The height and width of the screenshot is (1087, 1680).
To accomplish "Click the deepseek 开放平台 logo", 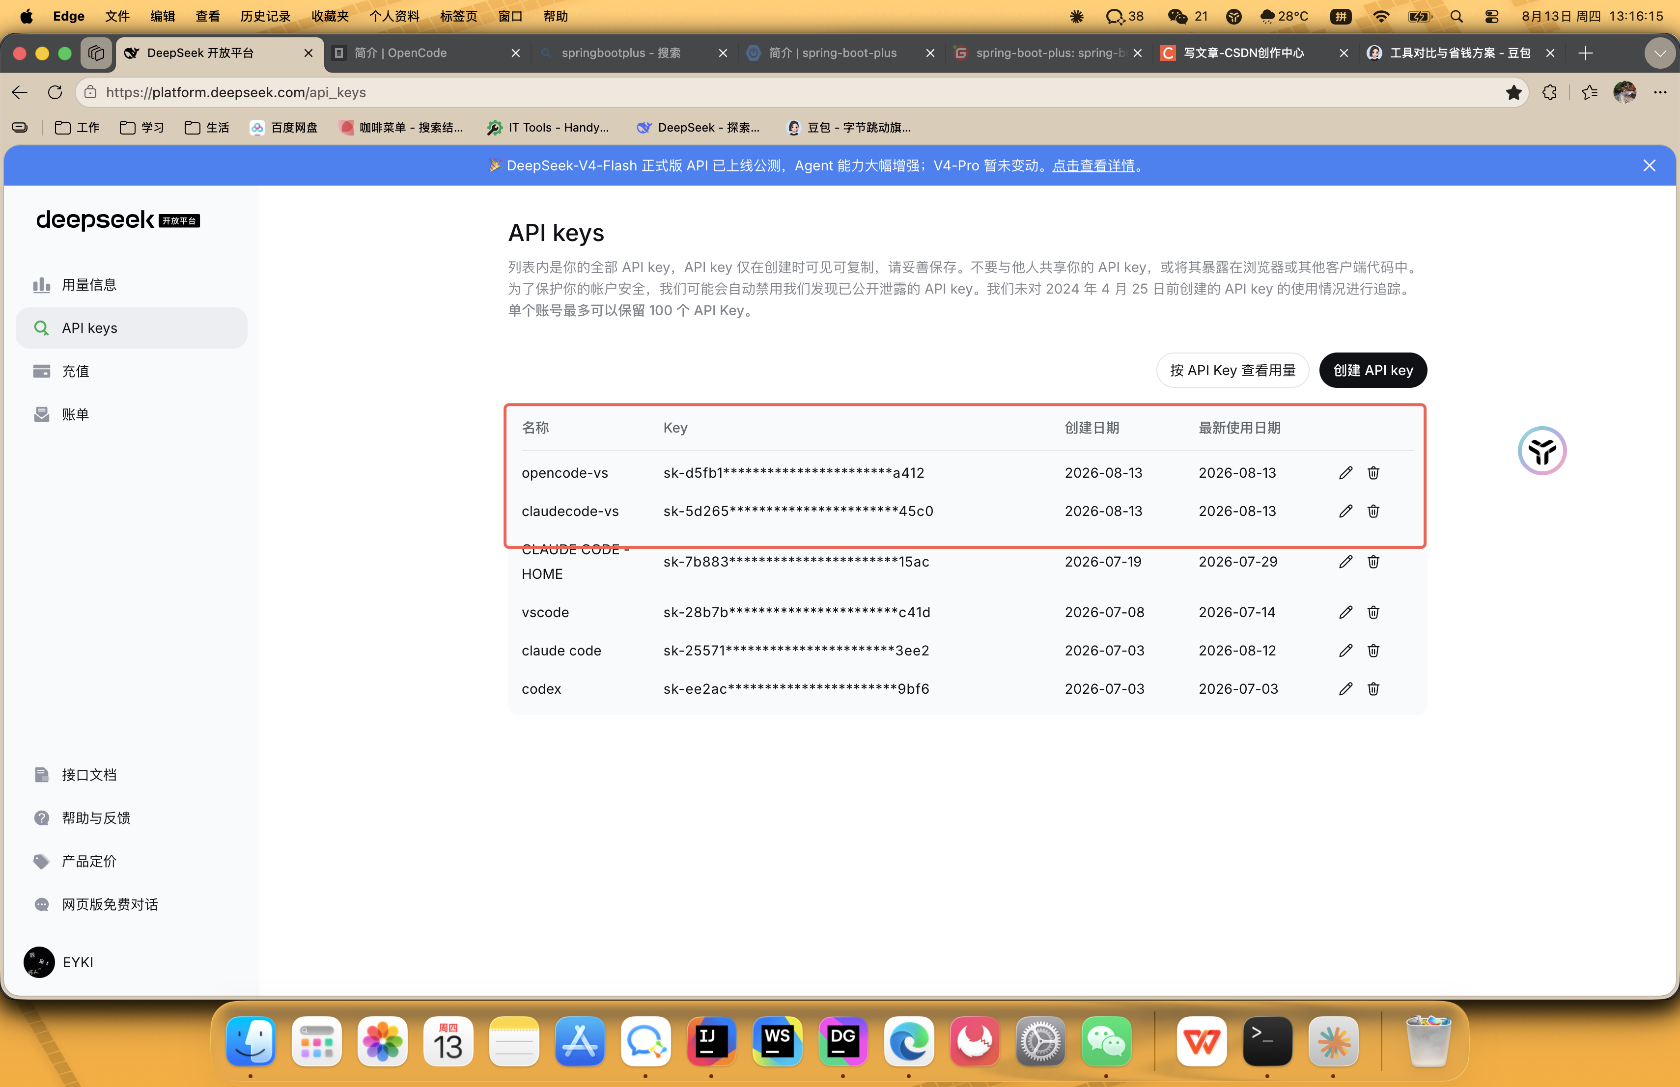I will (x=118, y=220).
